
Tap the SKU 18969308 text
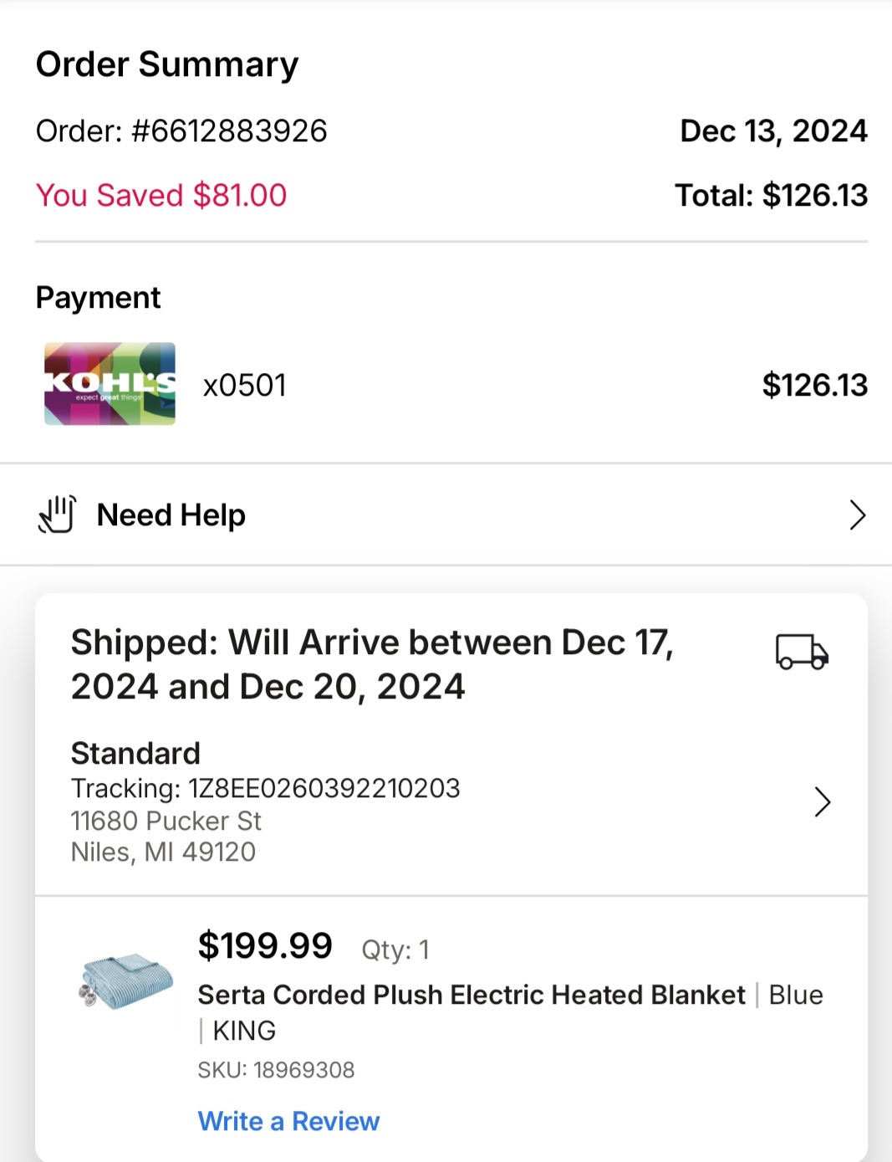(276, 1070)
